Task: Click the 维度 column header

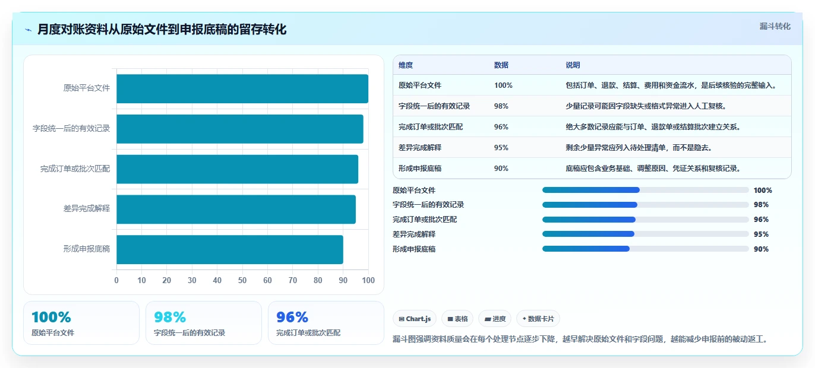Action: click(x=406, y=65)
